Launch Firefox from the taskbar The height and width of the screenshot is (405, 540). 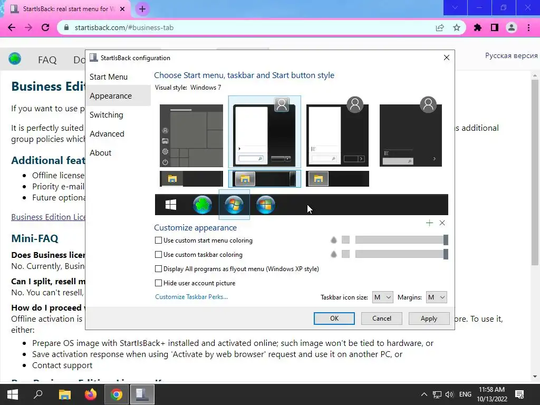[91, 394]
